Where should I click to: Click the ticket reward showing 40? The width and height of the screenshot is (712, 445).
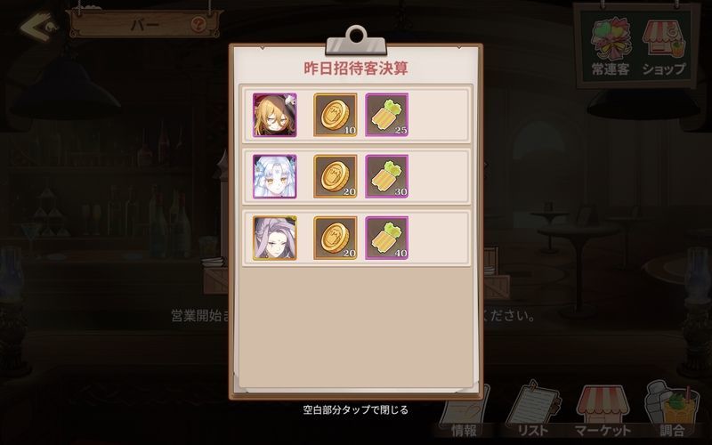pyautogui.click(x=387, y=238)
